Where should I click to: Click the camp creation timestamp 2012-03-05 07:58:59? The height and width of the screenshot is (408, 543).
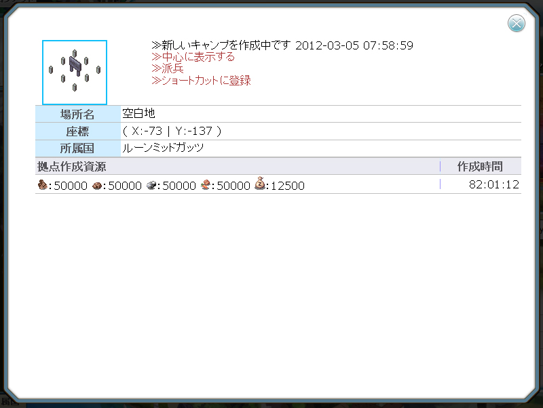point(354,45)
